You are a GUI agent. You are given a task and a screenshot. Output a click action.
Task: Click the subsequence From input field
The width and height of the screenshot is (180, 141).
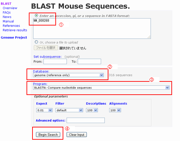[x=55, y=62]
